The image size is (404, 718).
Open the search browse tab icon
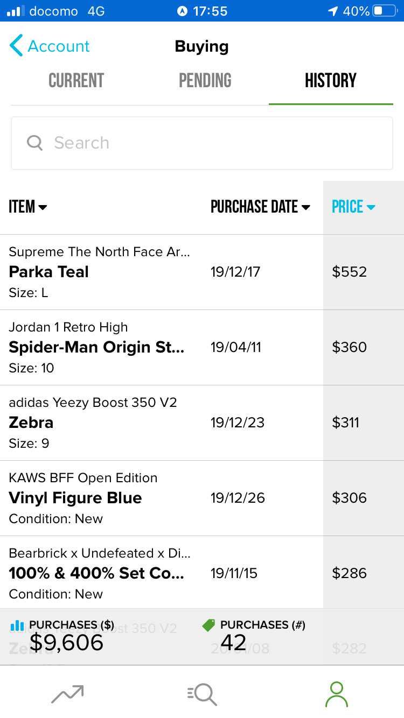(202, 694)
